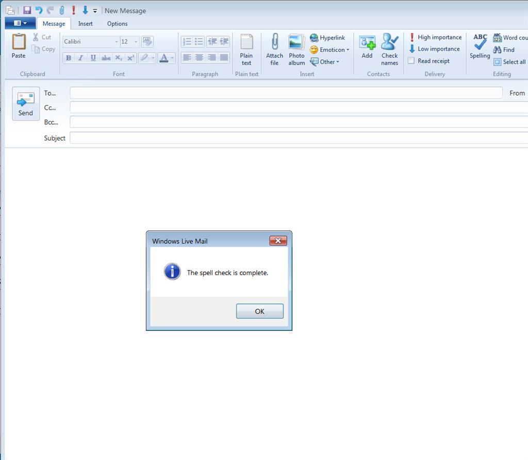The width and height of the screenshot is (528, 460).
Task: Click the Undo arrow in title bar
Action: (x=39, y=10)
